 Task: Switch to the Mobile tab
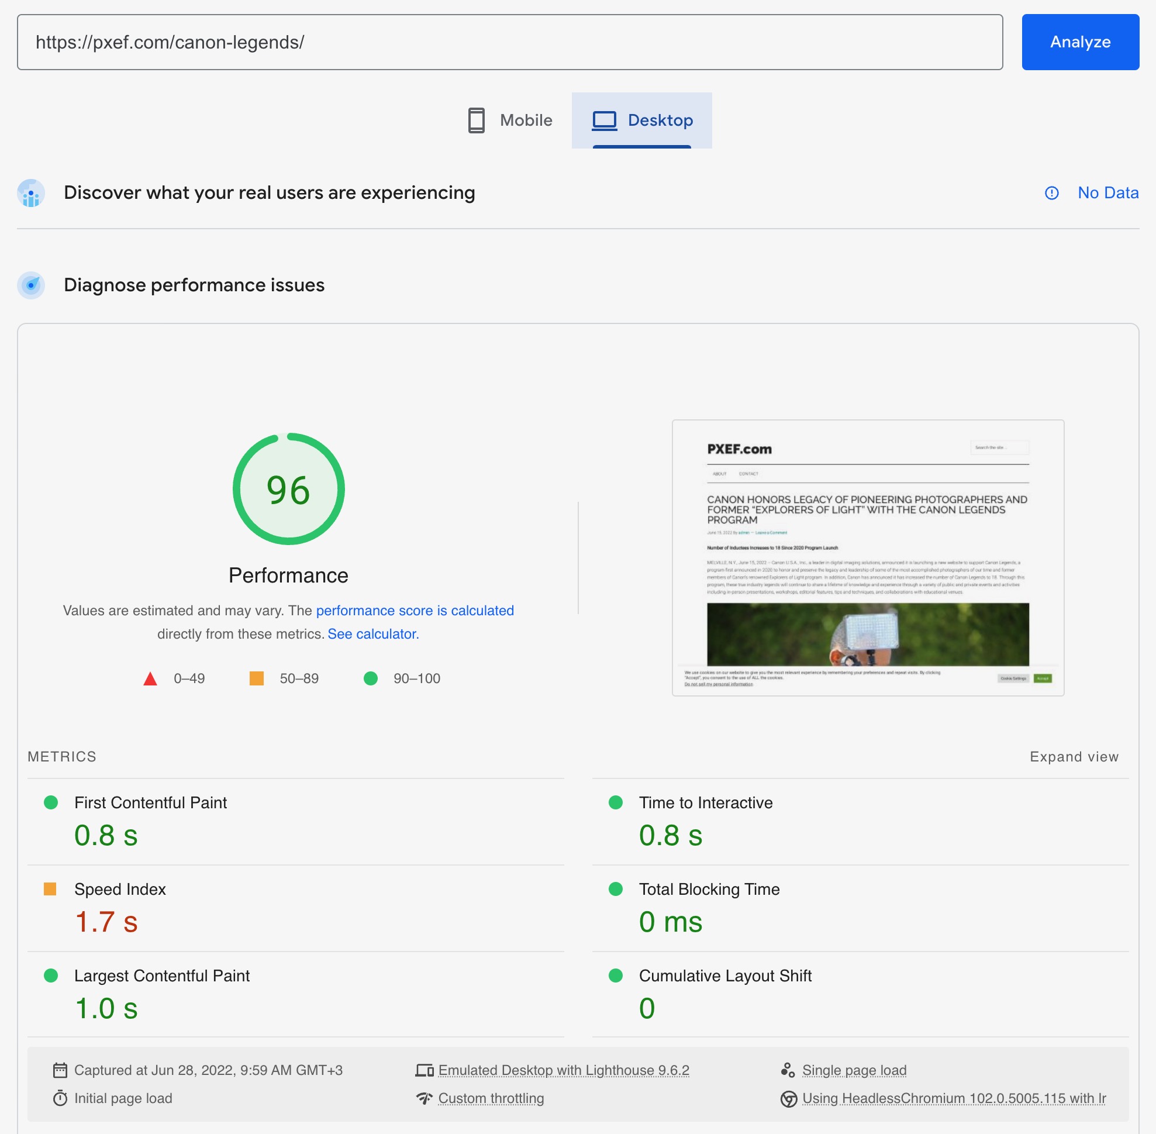click(510, 120)
